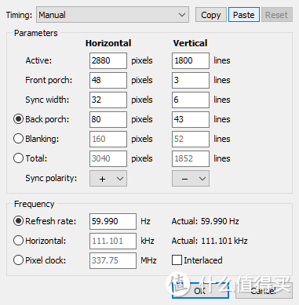Click the Actual: 59.990 Hz text
This screenshot has width=299, height=305.
tap(206, 221)
